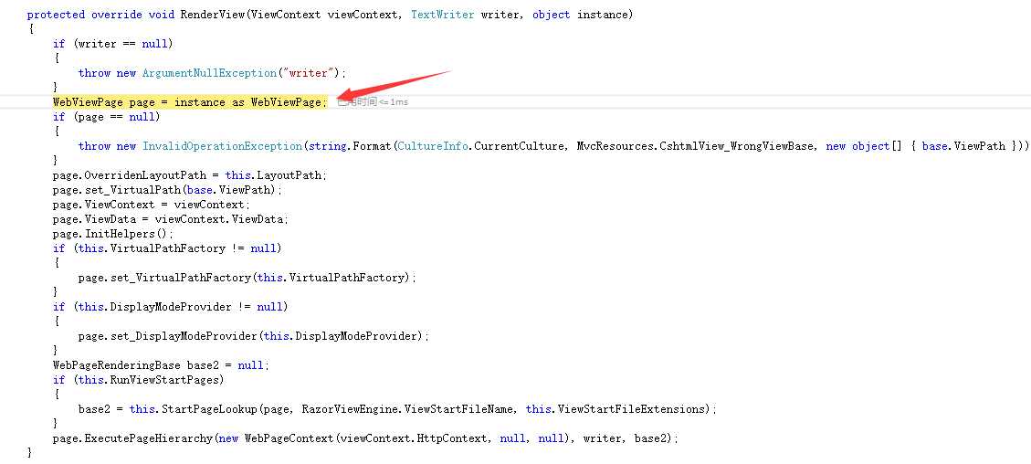This screenshot has height=464, width=1031.
Task: Click the InvalidOperationException type name
Action: 223,146
